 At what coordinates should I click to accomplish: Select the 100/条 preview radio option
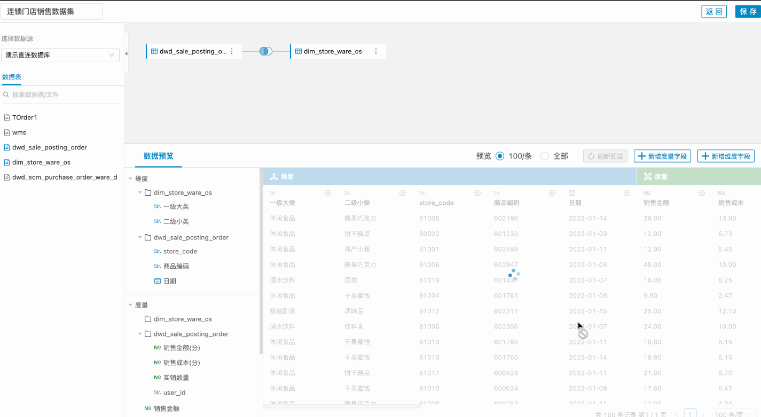[500, 156]
